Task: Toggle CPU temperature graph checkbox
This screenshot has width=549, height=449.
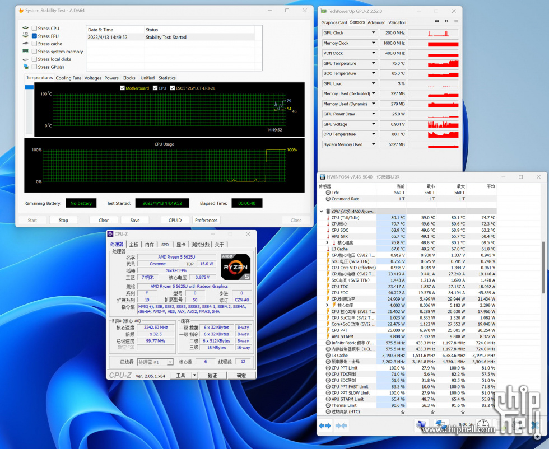Action: pos(155,88)
